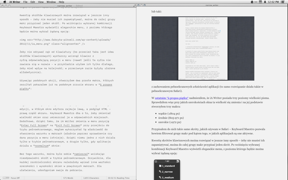The height and width of the screenshot is (180, 288).
Task: Open the Window menu
Action: click(51, 2)
